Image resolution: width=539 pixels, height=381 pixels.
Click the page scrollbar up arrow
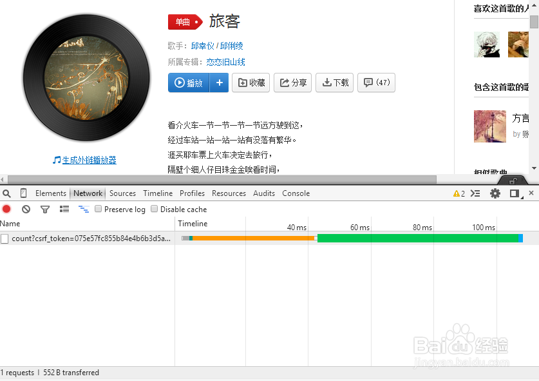[534, 5]
